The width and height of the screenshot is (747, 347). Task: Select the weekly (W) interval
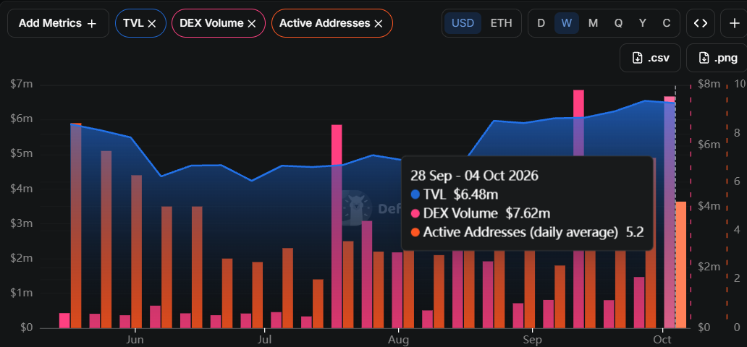click(x=567, y=23)
